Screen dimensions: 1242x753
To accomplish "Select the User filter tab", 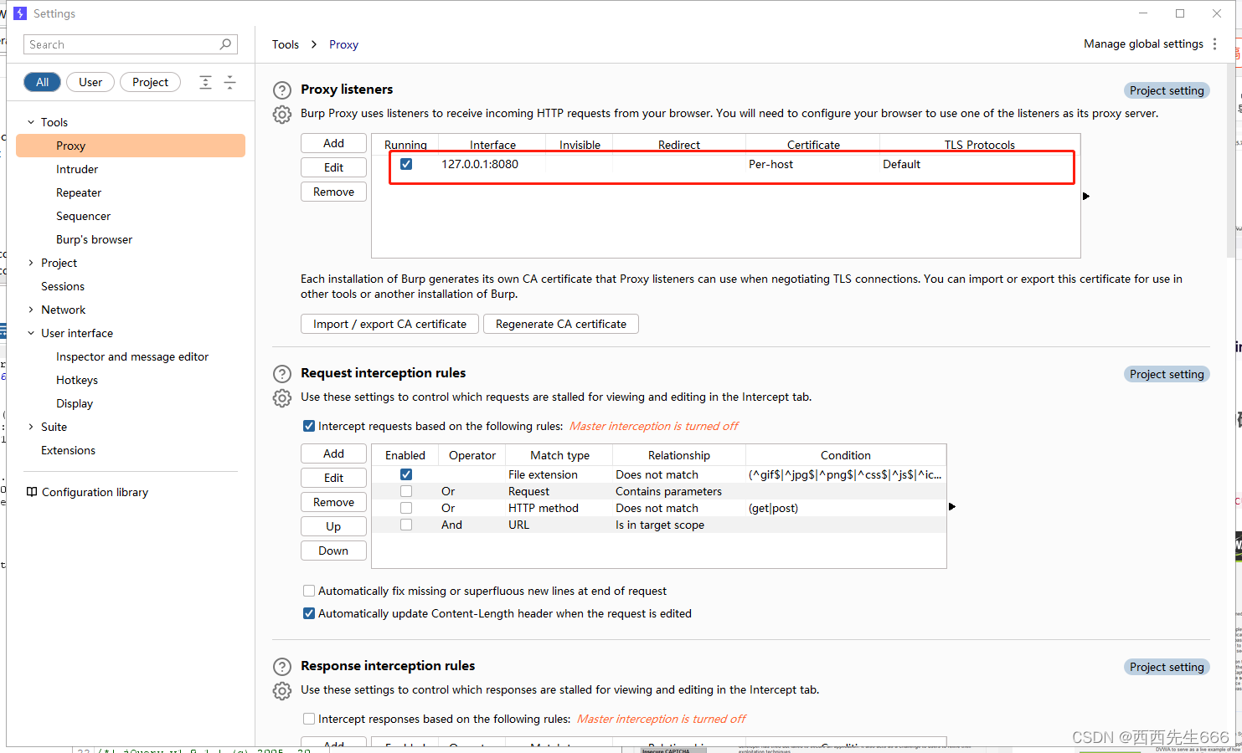I will coord(90,82).
